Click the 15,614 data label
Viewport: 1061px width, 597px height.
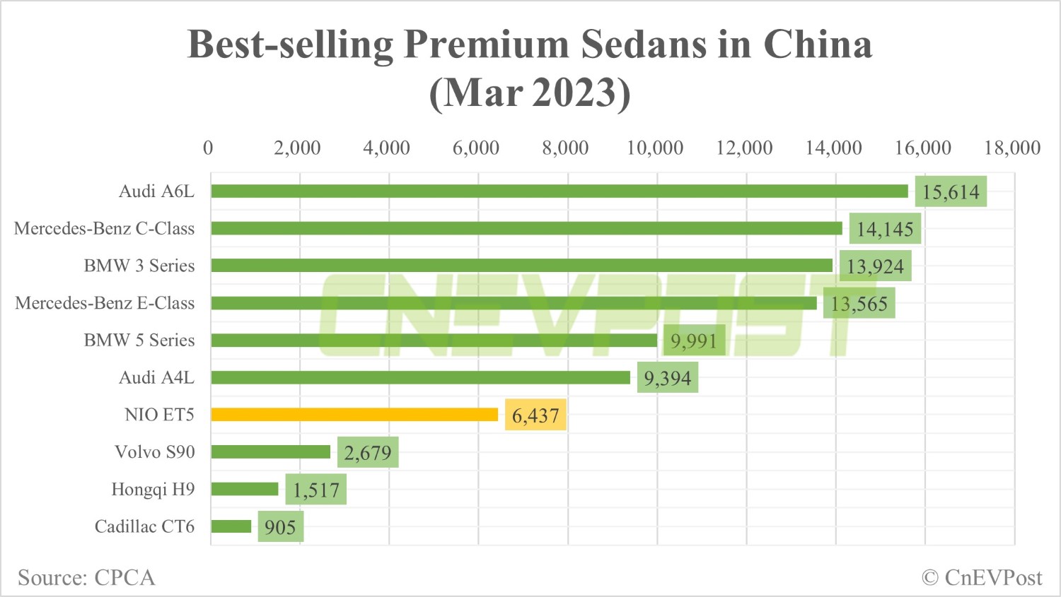click(x=951, y=191)
